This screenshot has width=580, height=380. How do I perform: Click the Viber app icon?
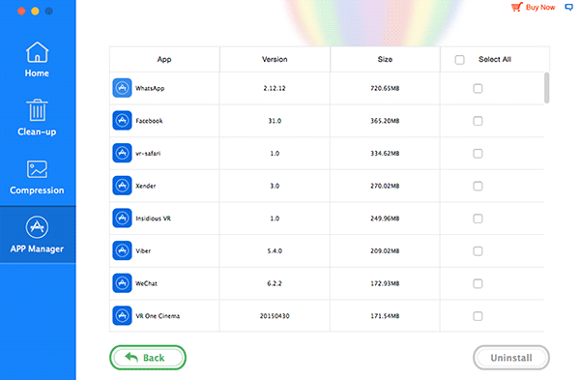coord(122,250)
